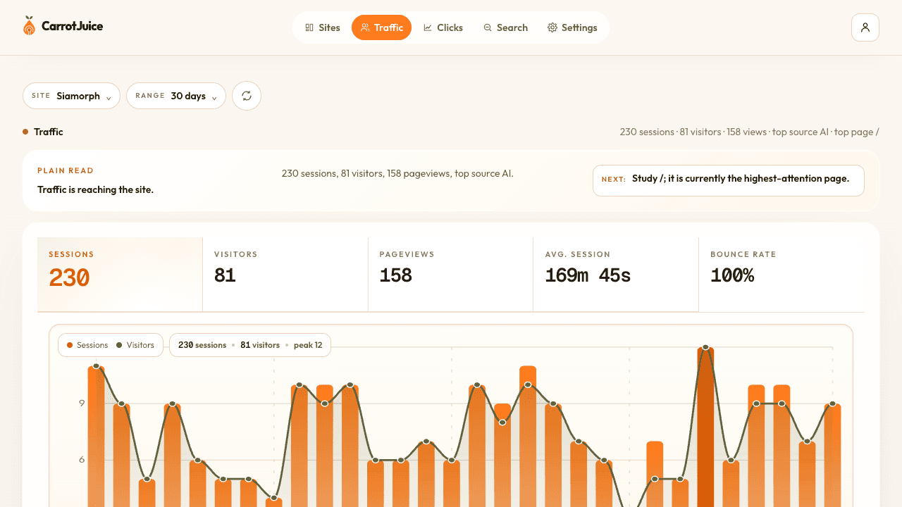This screenshot has height=507, width=902.
Task: Click the '169m 45s' average session value
Action: point(588,275)
